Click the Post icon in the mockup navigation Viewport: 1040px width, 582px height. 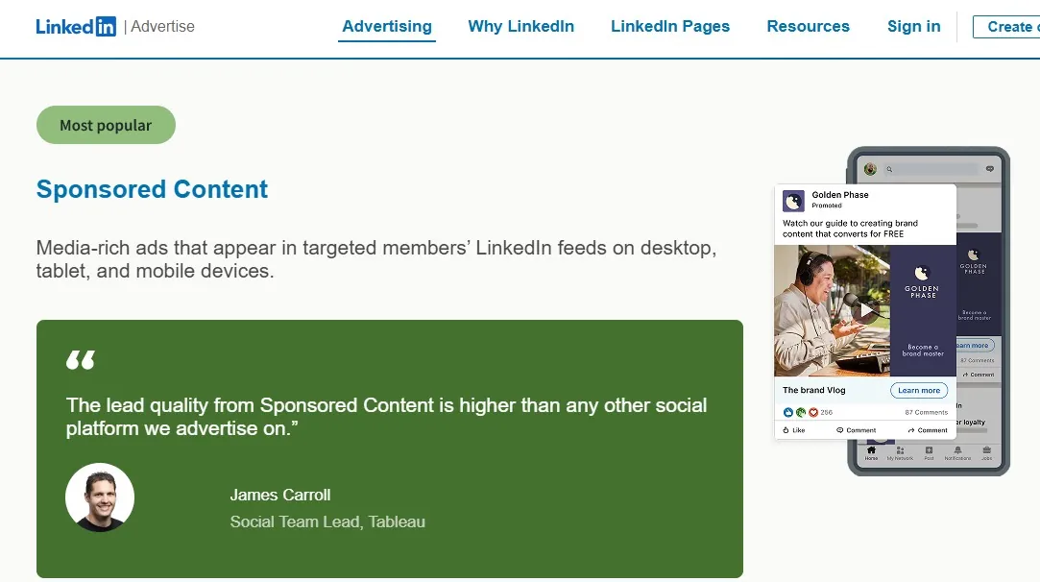[x=929, y=449]
